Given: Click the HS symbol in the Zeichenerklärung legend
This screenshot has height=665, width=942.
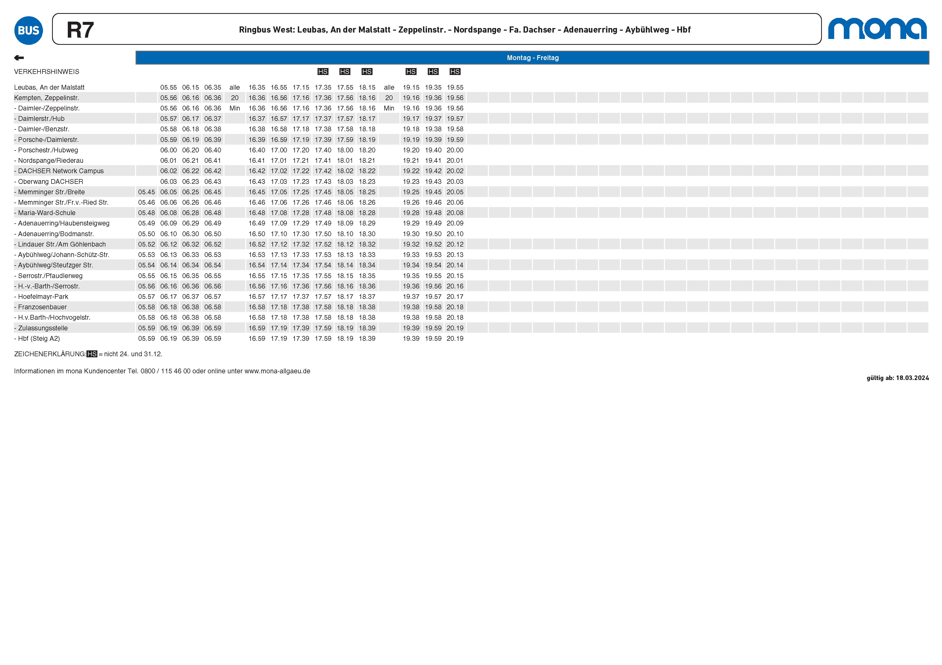Looking at the screenshot, I should (x=92, y=354).
